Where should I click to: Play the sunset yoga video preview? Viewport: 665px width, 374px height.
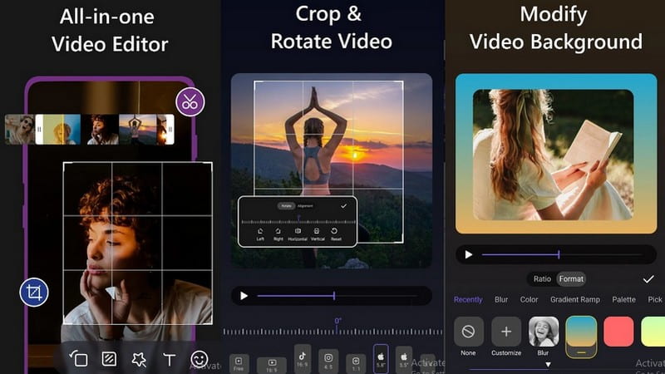click(x=244, y=296)
